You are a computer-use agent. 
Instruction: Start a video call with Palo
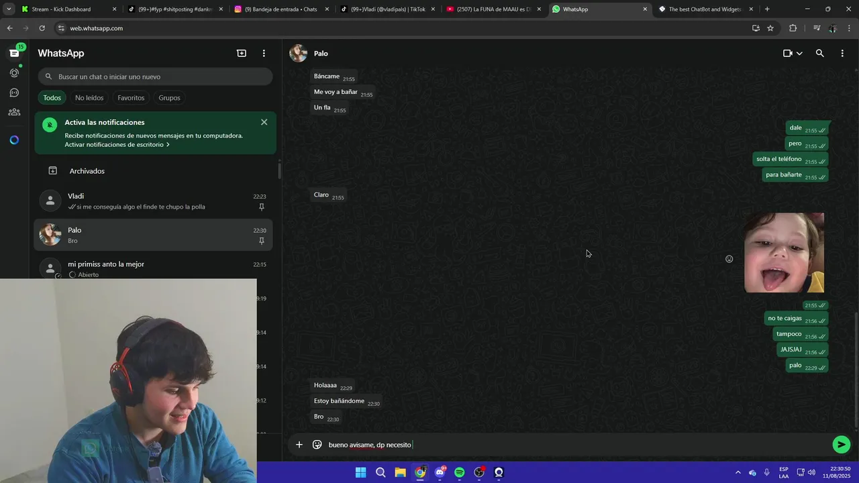(x=788, y=53)
